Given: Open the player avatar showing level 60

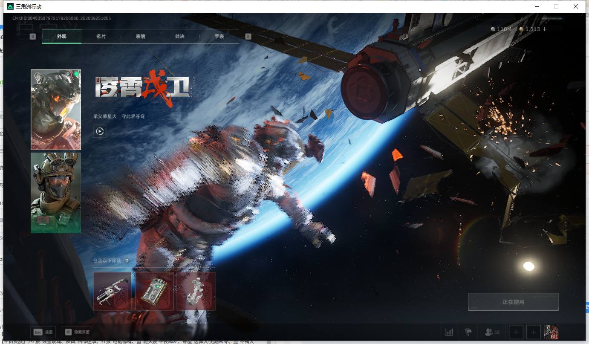Looking at the screenshot, I should (x=551, y=332).
